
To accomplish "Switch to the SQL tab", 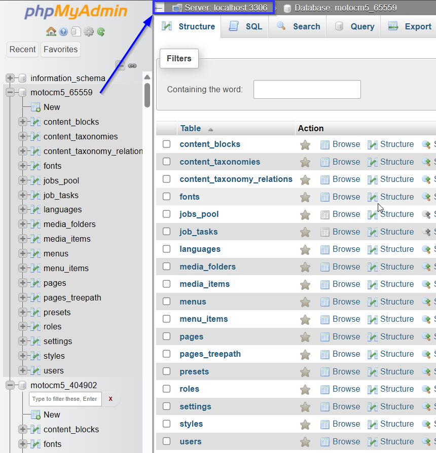I will click(x=245, y=26).
